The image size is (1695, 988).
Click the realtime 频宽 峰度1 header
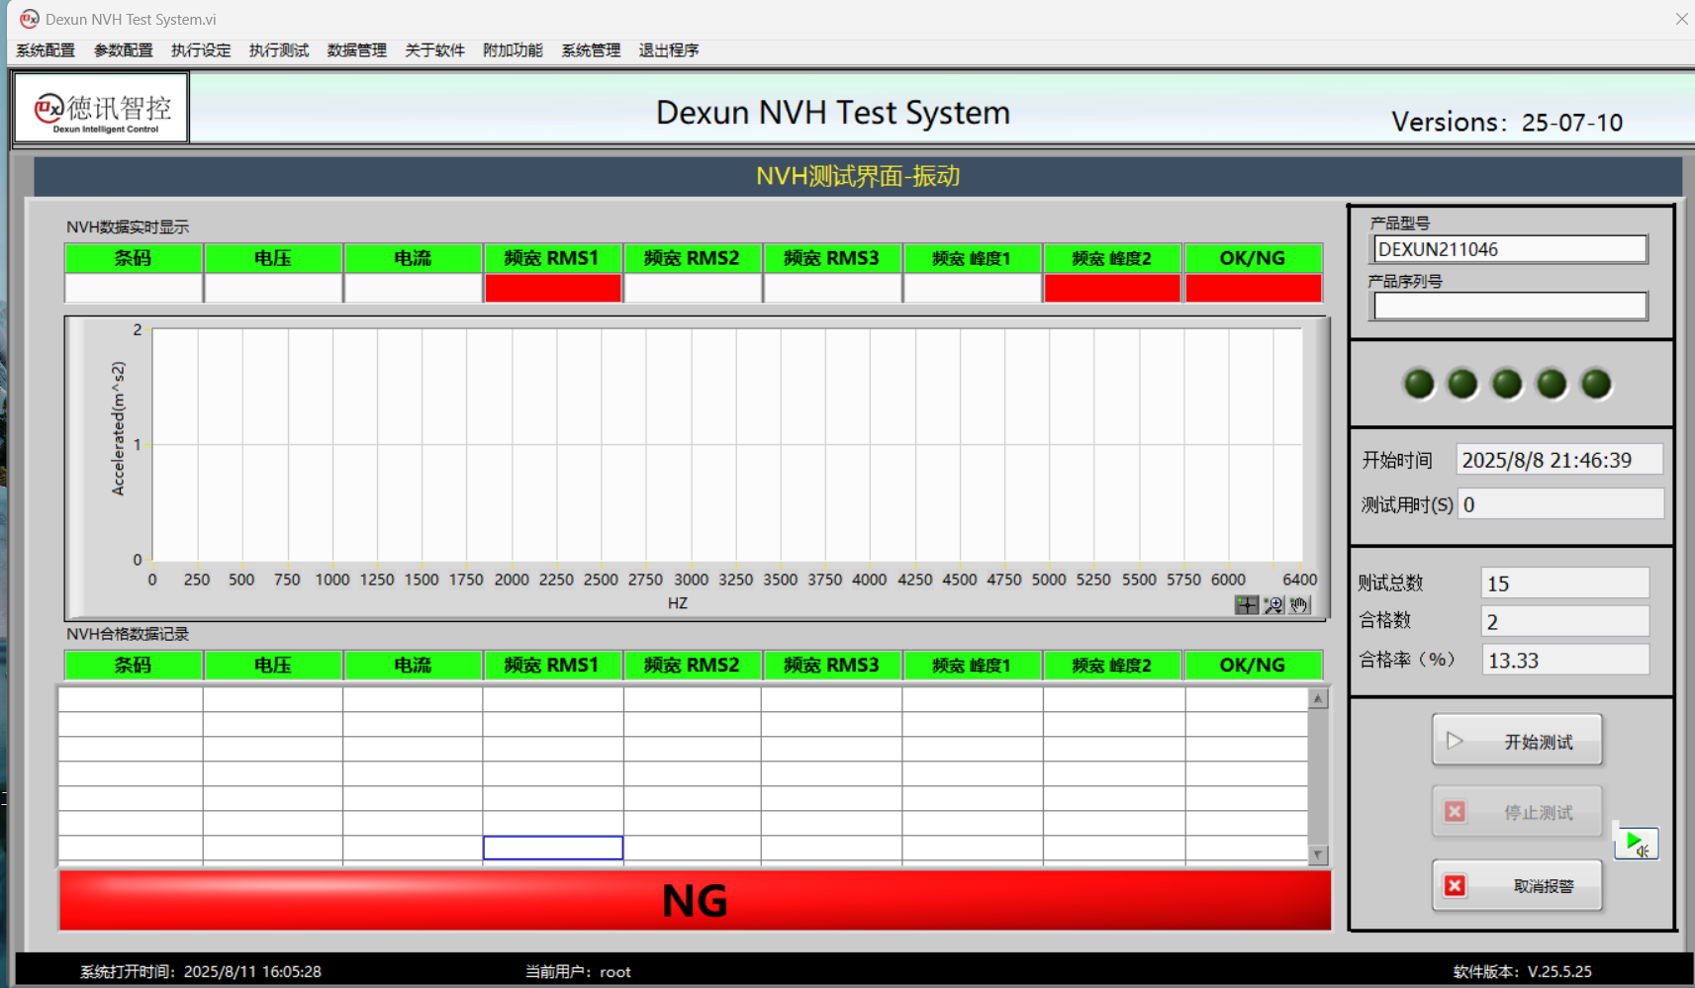[x=973, y=258]
